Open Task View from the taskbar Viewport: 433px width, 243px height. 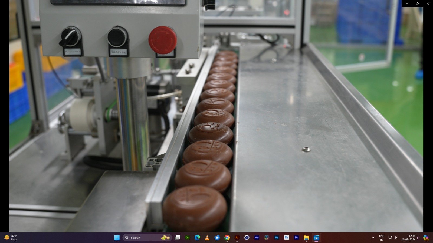[x=178, y=238]
